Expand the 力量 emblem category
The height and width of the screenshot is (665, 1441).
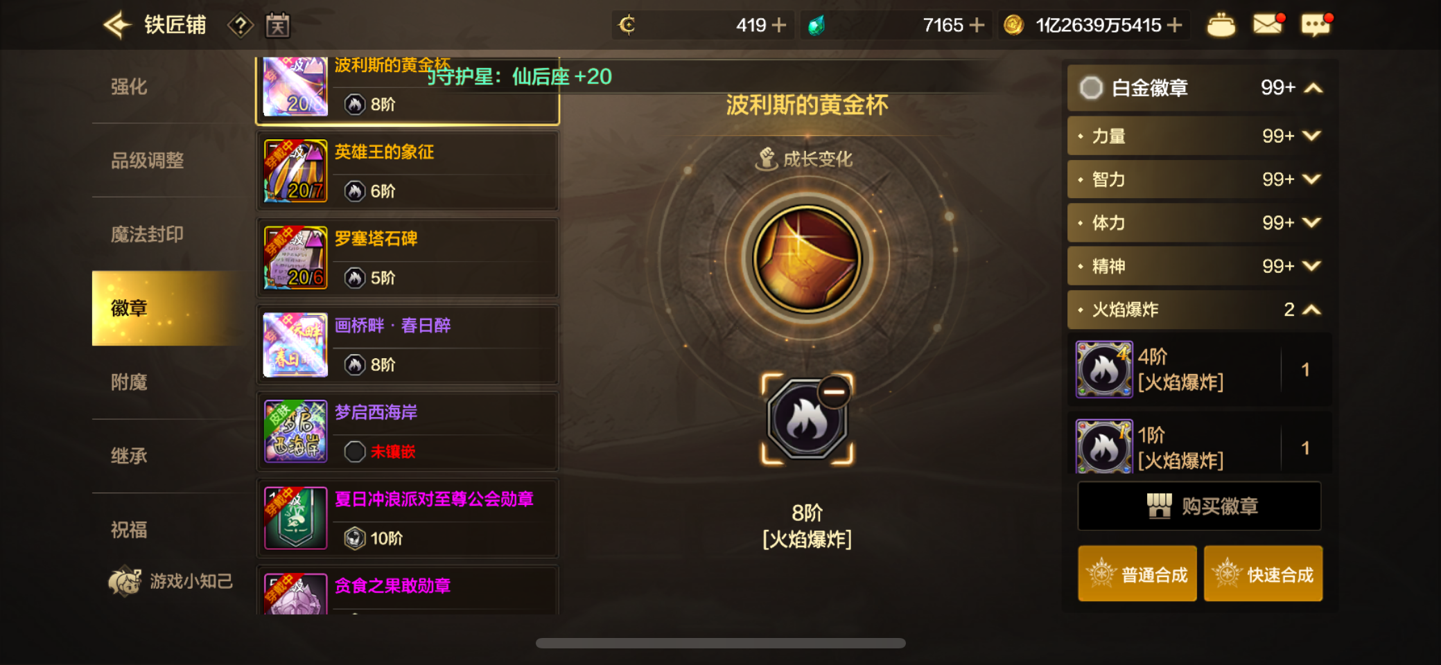(1196, 136)
